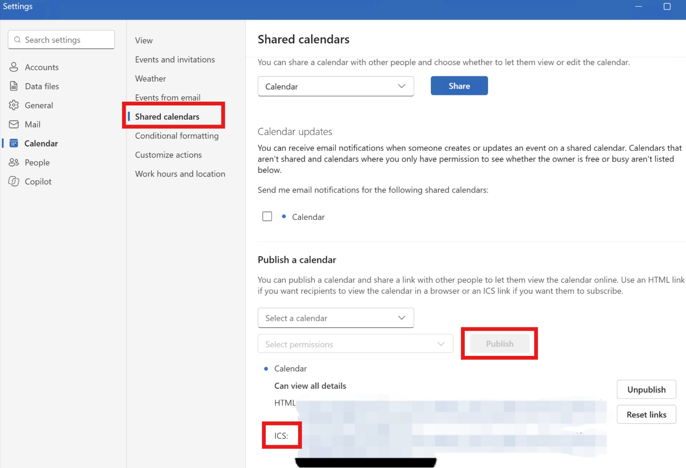Minimize the Settings window
The width and height of the screenshot is (686, 468).
(638, 7)
